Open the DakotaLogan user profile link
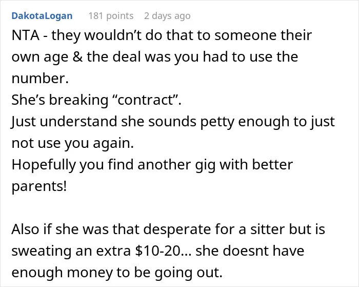Viewport: 359px width, 287px height. coord(42,16)
